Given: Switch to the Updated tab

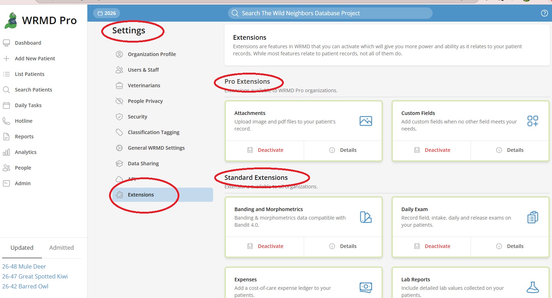Looking at the screenshot, I should pyautogui.click(x=22, y=248).
